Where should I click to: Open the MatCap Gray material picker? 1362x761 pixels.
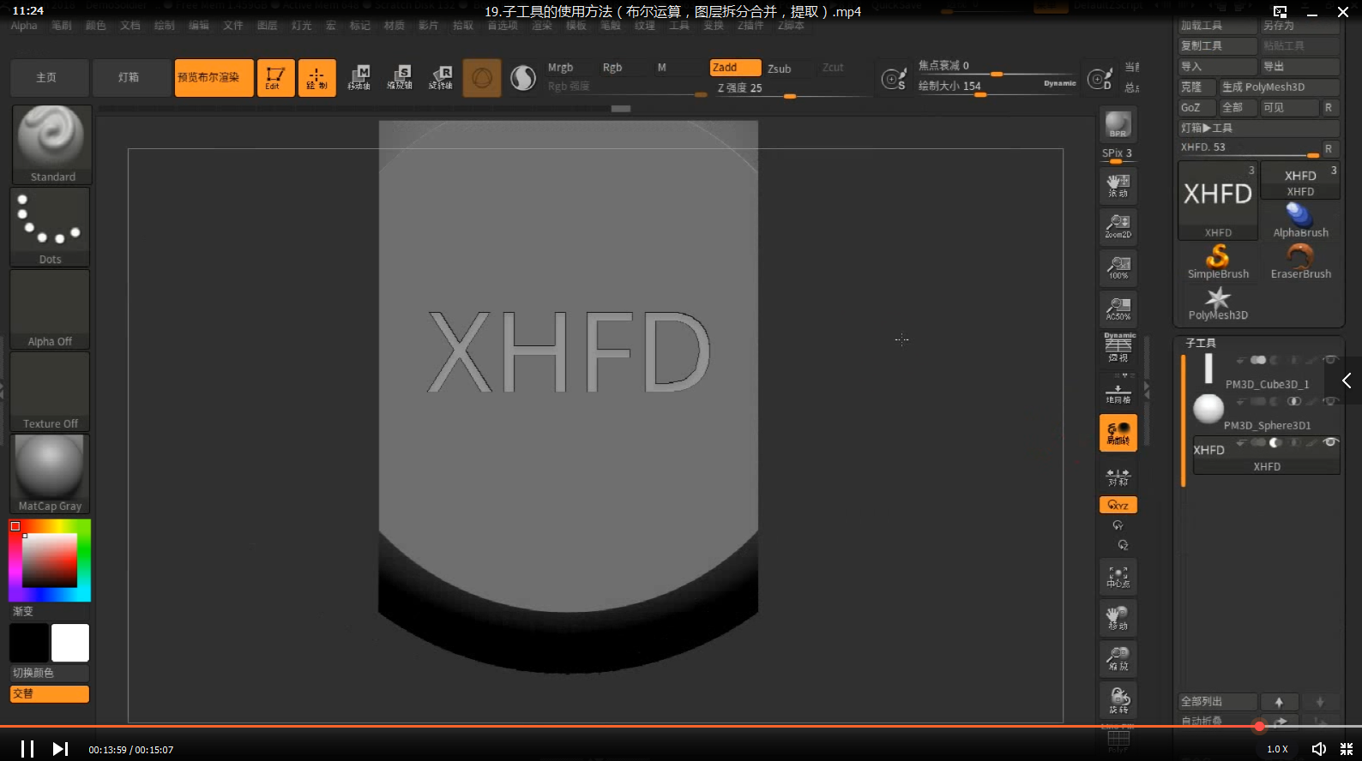point(50,474)
